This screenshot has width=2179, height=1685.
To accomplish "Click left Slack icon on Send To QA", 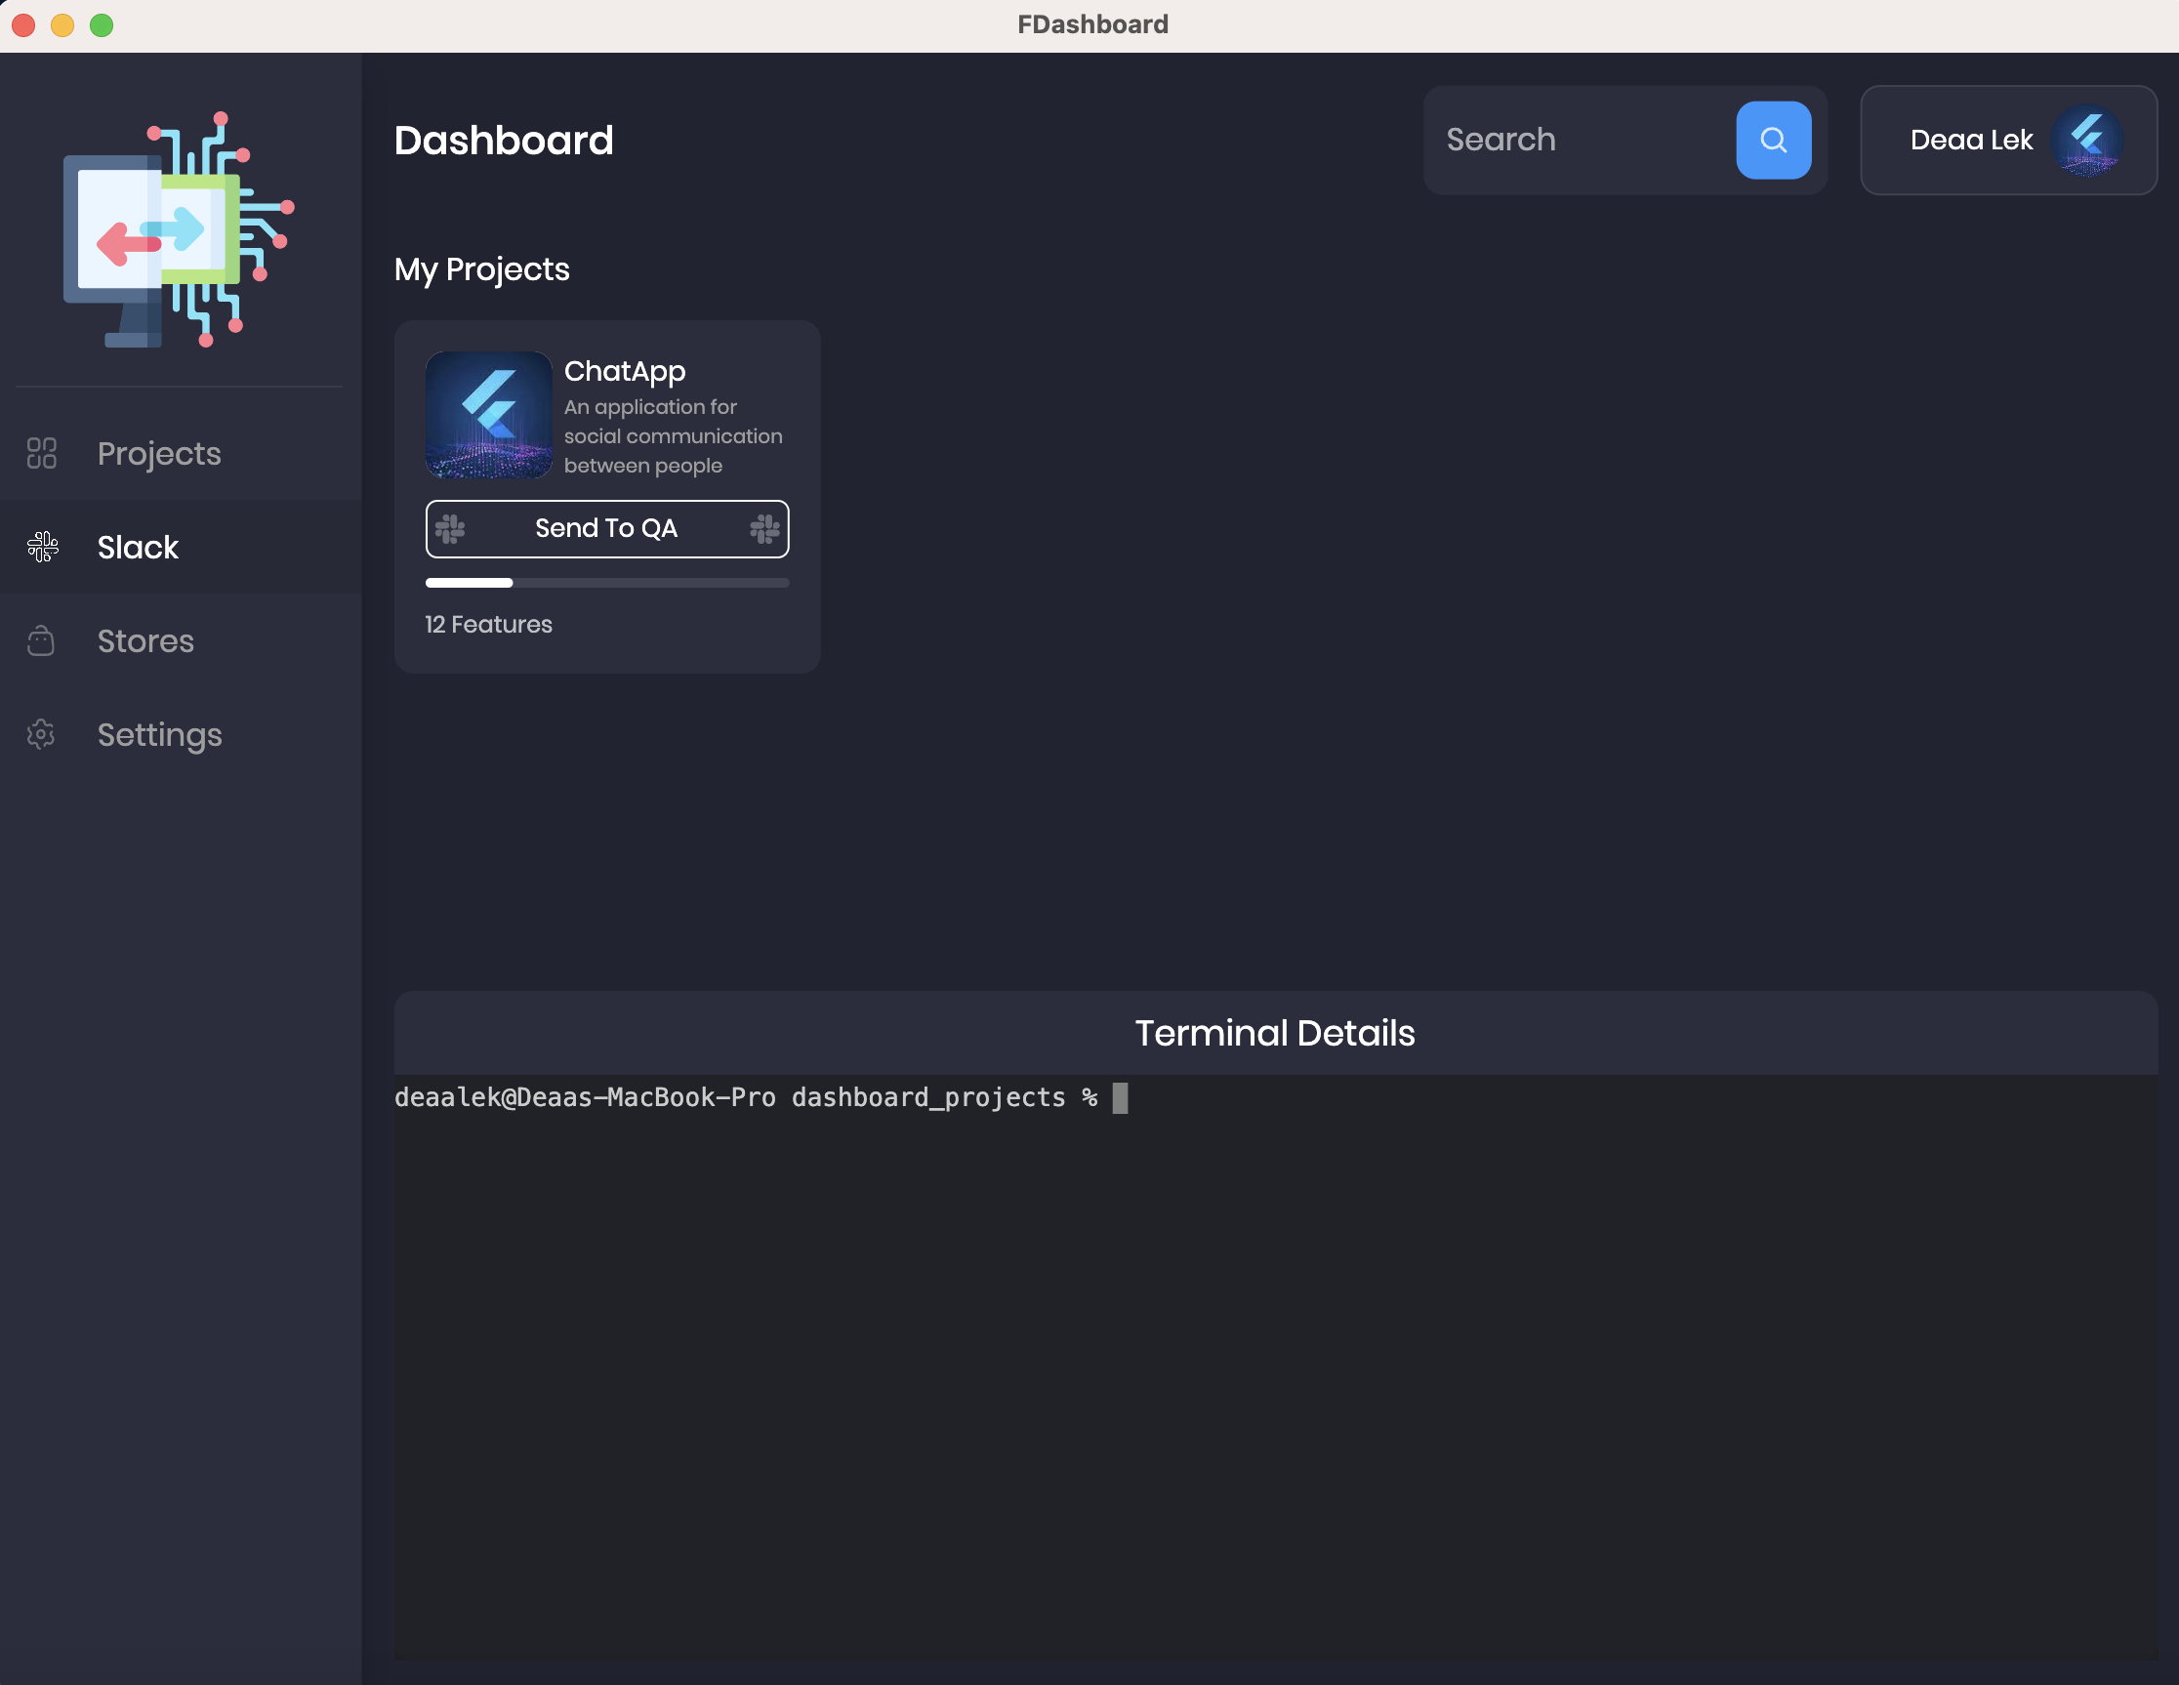I will (450, 529).
